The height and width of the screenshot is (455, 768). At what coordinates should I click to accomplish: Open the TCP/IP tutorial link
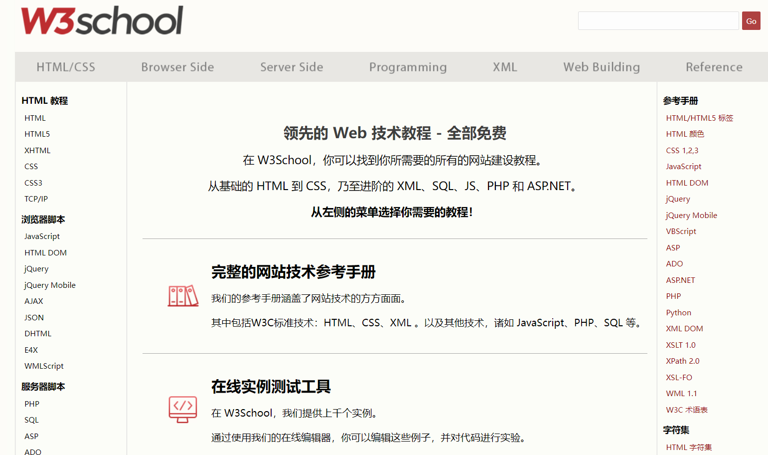[36, 199]
